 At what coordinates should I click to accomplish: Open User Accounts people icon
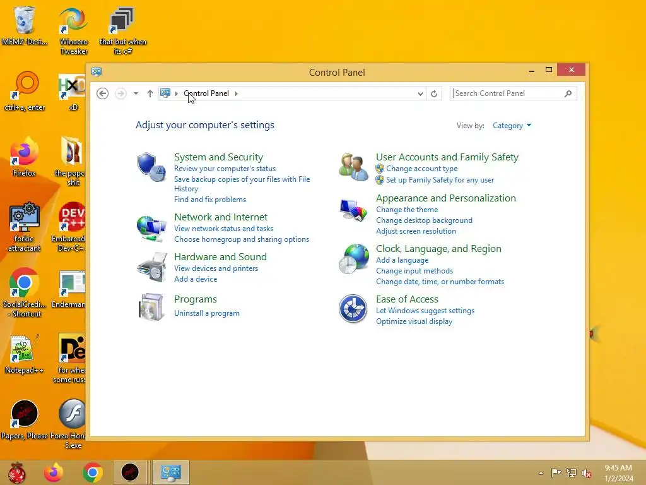tap(353, 167)
